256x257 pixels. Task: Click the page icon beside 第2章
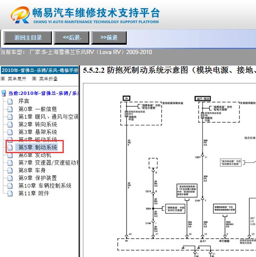(x=10, y=125)
